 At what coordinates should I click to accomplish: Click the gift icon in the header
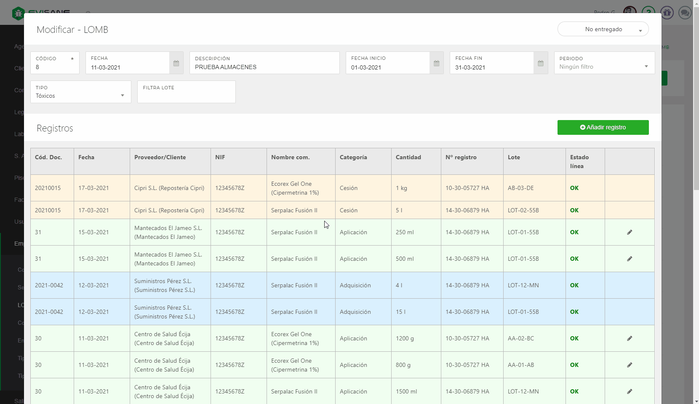coord(667,13)
